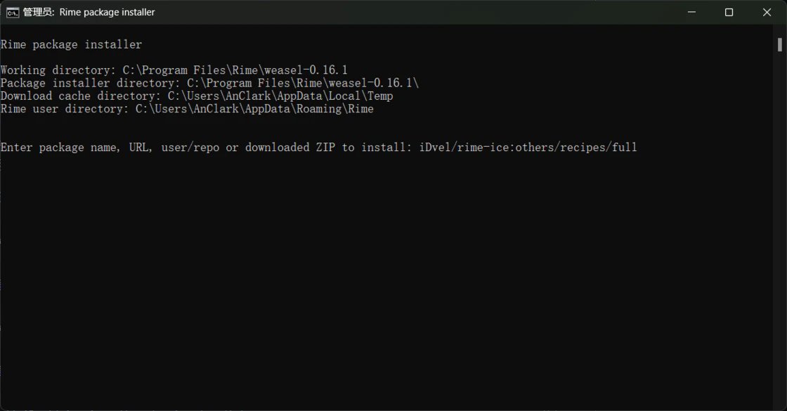Click the vertical scrollbar thumb
This screenshot has width=787, height=411.
tap(779, 44)
